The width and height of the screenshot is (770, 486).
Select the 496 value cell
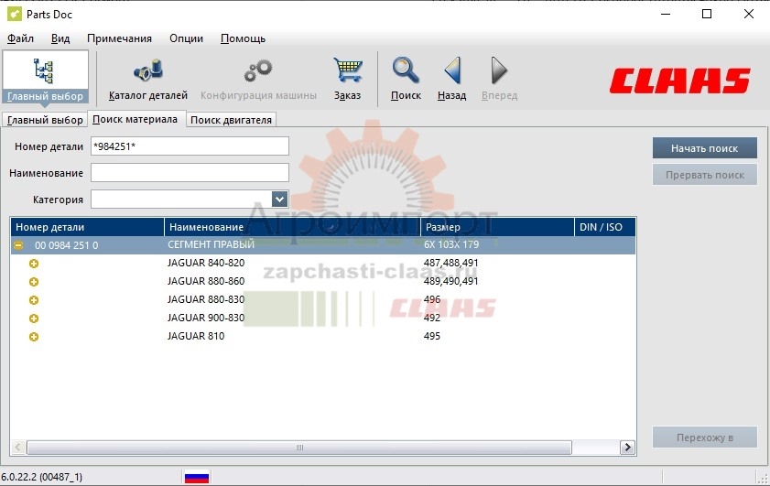click(432, 299)
